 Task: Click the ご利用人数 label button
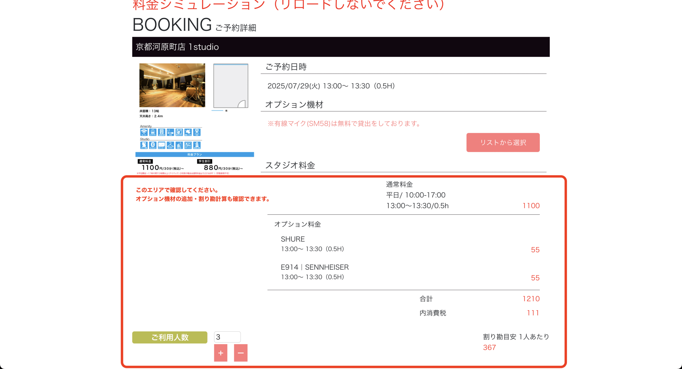click(x=170, y=337)
